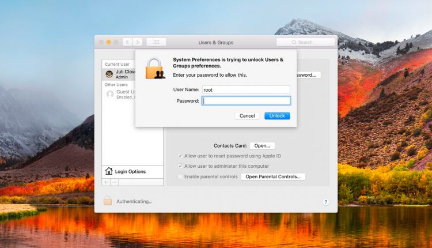
Task: Enable parental controls checkbox
Action: [180, 176]
